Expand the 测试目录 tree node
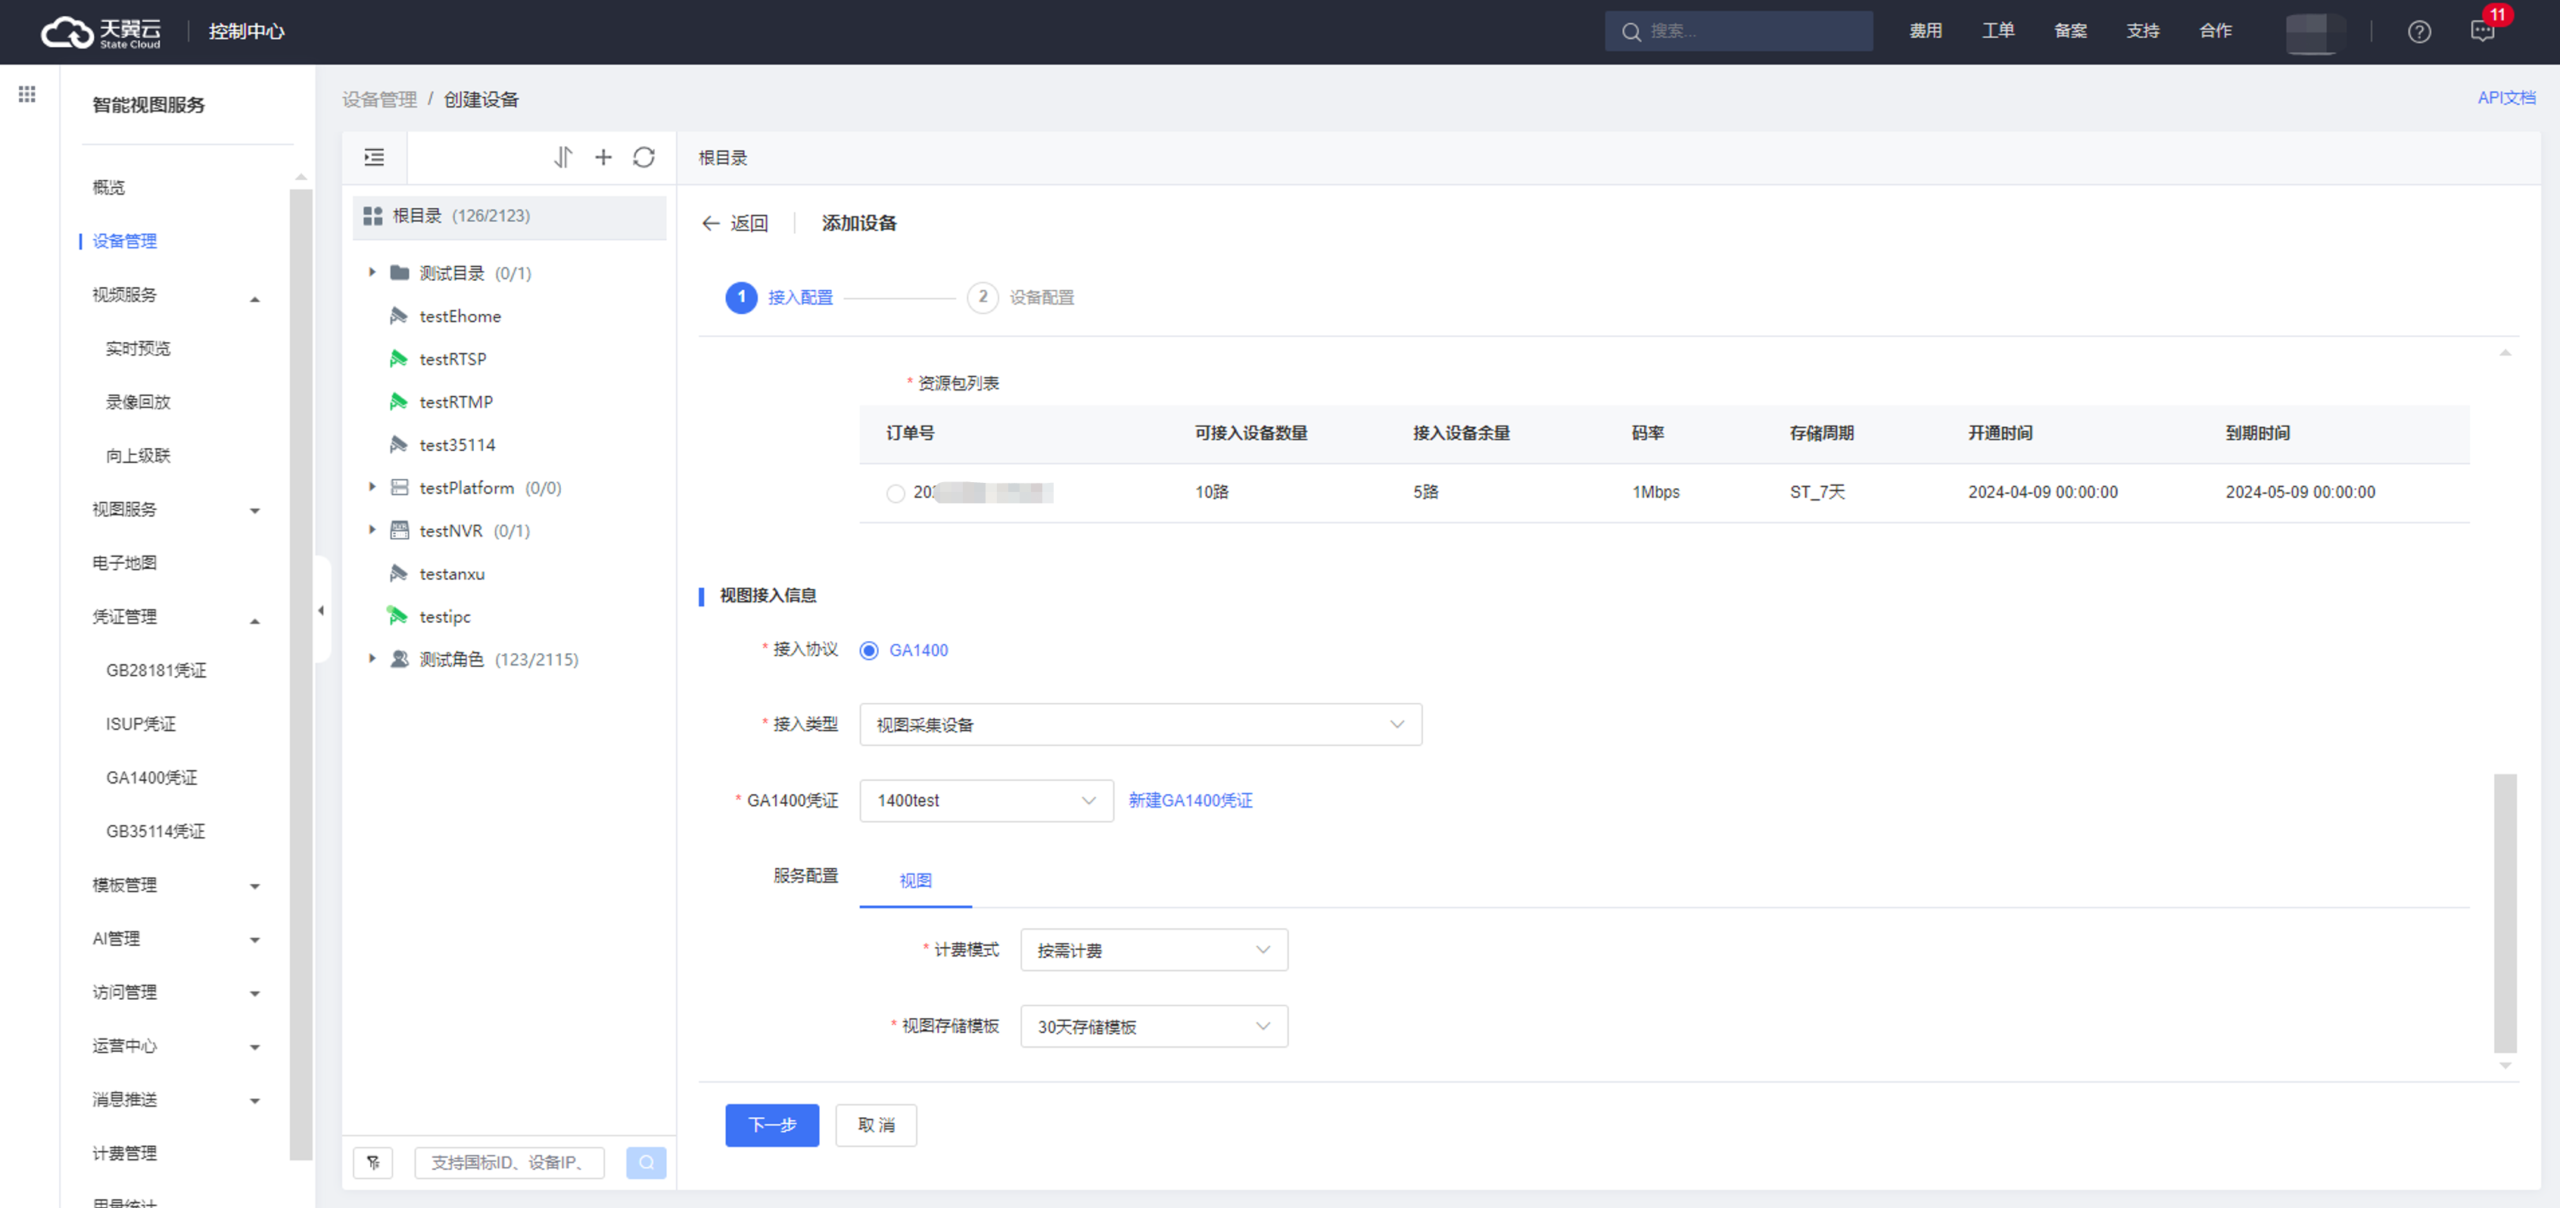This screenshot has width=2560, height=1208. (x=372, y=272)
